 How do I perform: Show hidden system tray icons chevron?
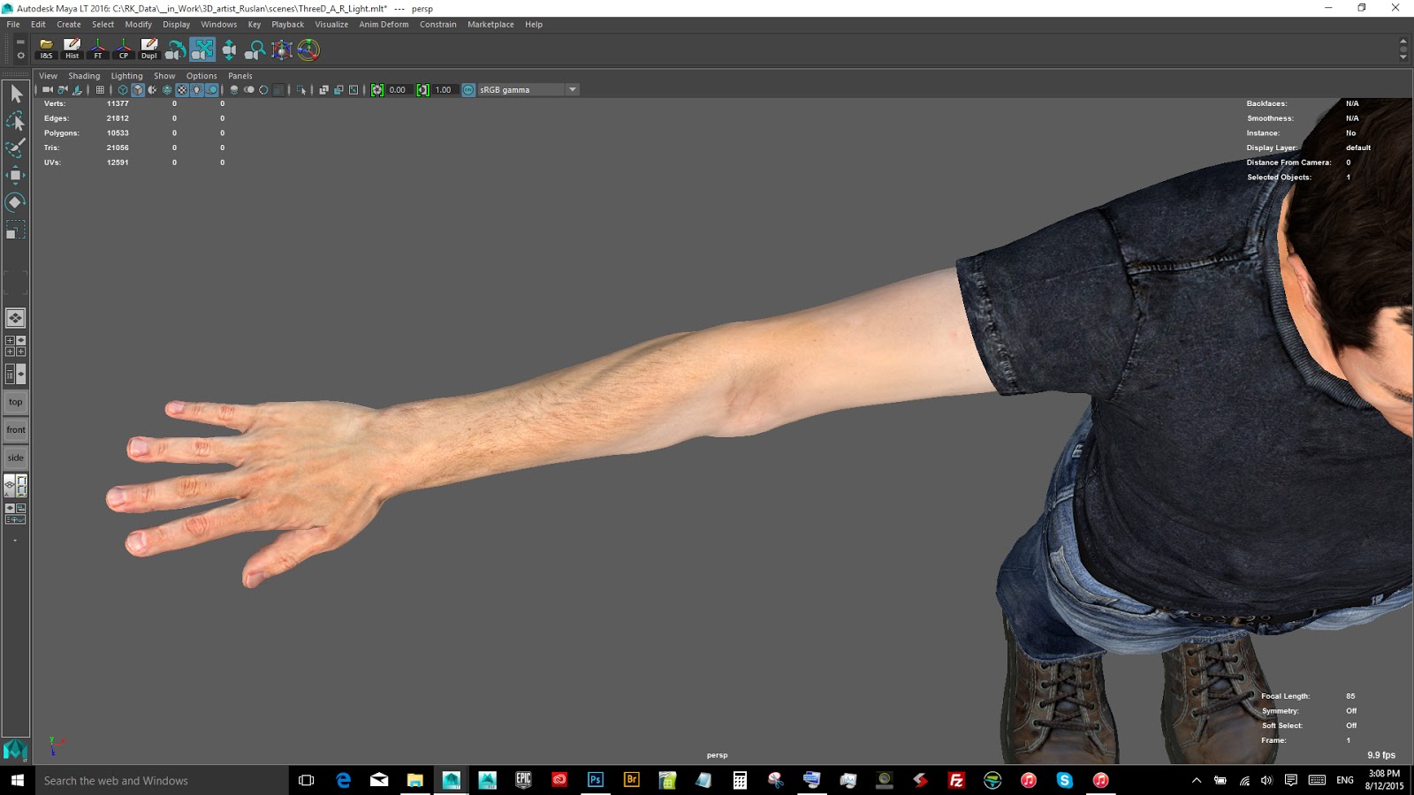pos(1197,781)
